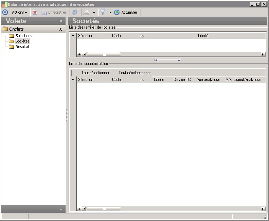
Task: Click the funnel filter icon
Action: click(x=103, y=12)
